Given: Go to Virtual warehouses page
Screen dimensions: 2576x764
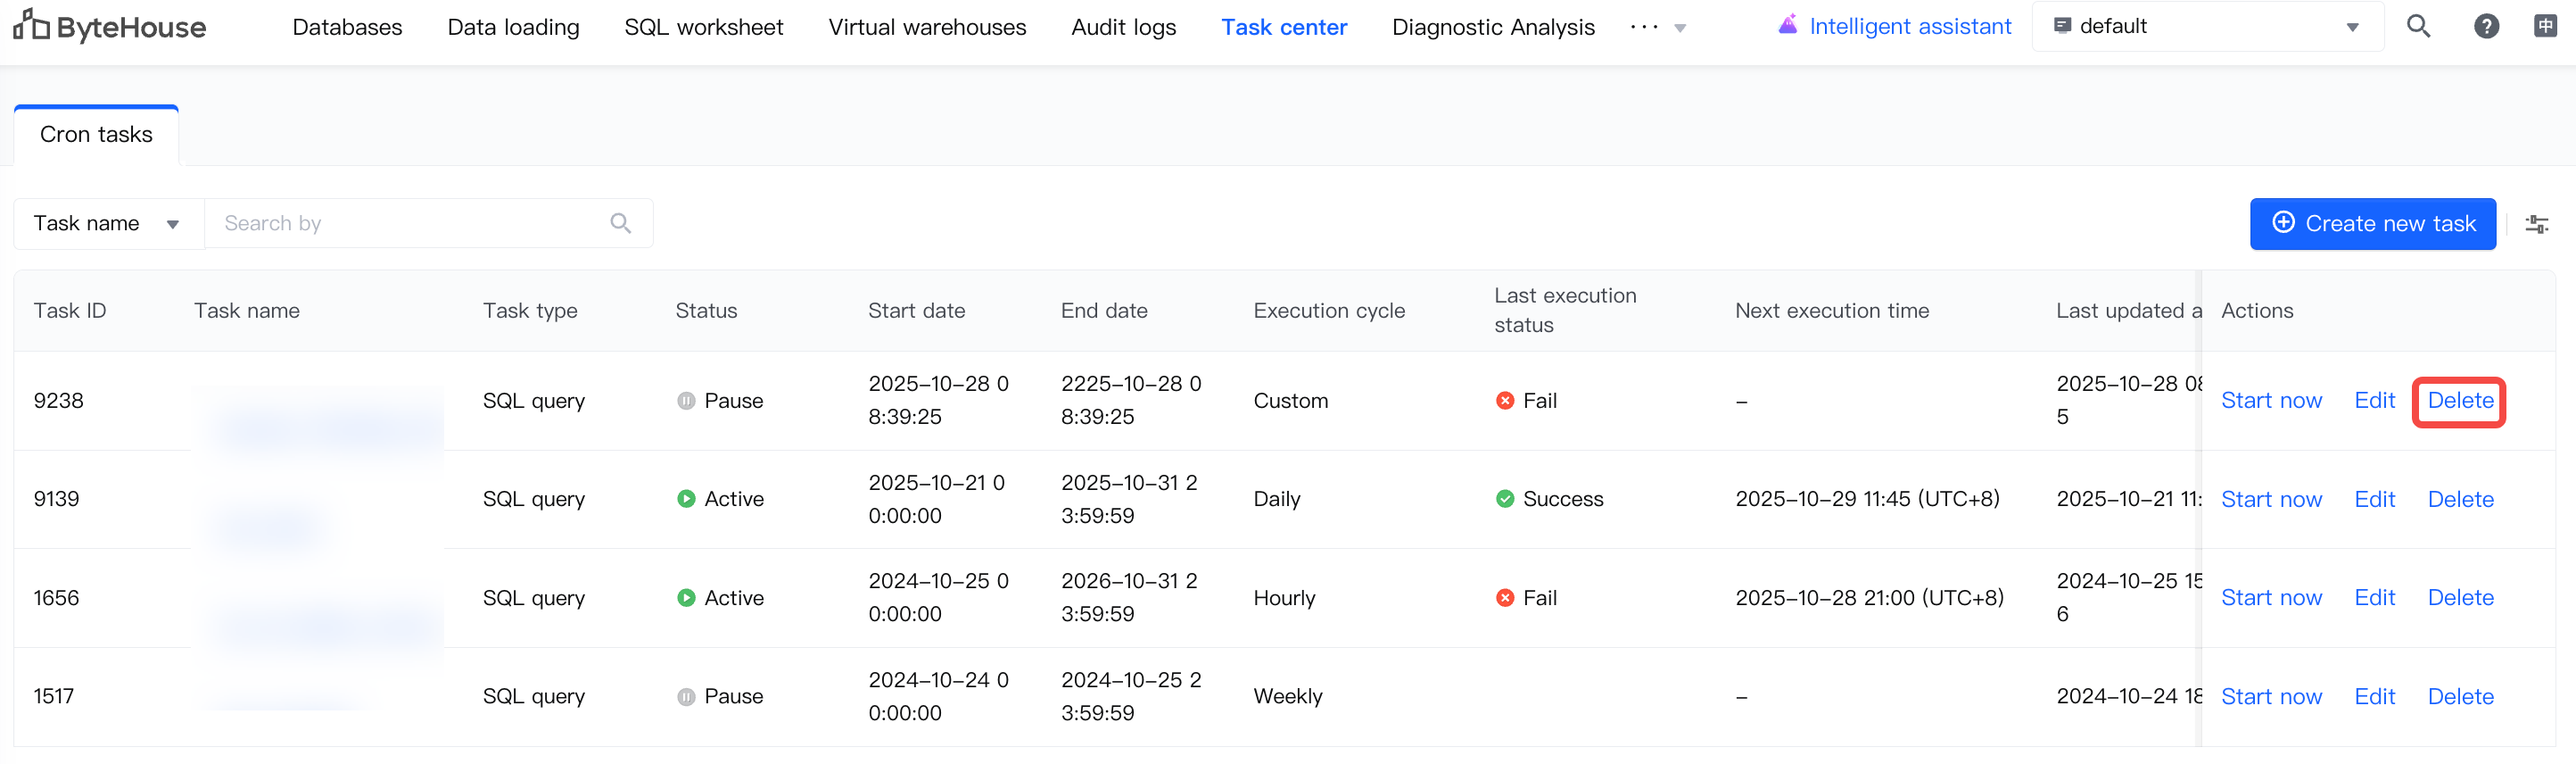Looking at the screenshot, I should [x=927, y=28].
